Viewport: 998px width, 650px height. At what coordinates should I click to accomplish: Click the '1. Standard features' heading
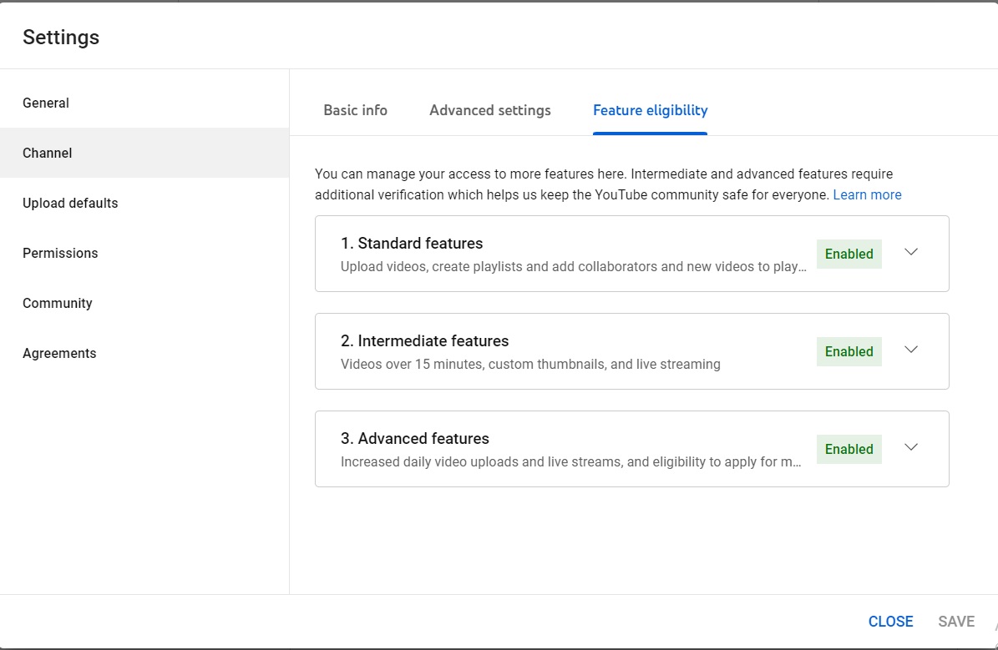pos(412,243)
